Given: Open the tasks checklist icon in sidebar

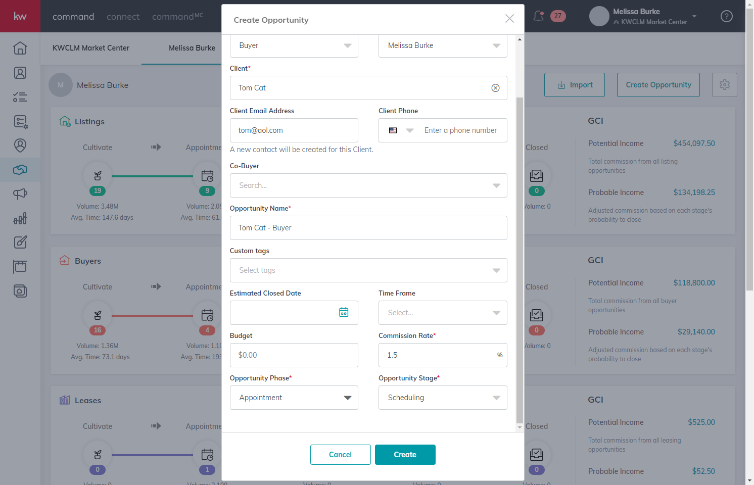Looking at the screenshot, I should (x=20, y=97).
